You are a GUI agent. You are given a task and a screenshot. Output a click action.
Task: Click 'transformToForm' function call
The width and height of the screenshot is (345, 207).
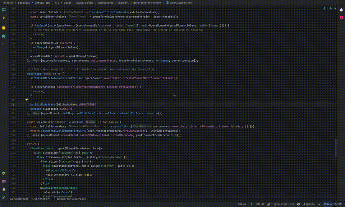(x=119, y=127)
